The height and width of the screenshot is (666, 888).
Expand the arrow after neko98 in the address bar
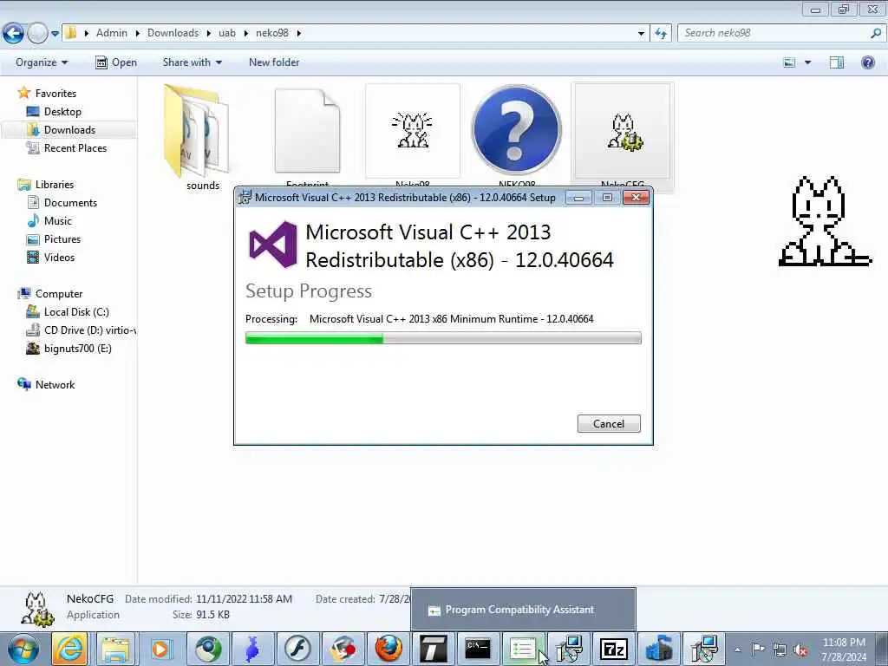click(299, 34)
